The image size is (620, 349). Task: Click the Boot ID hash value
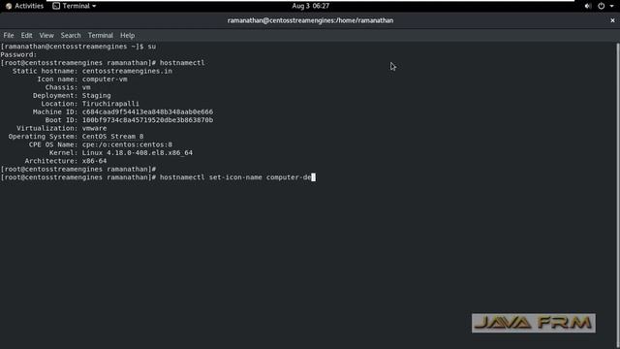click(x=147, y=120)
